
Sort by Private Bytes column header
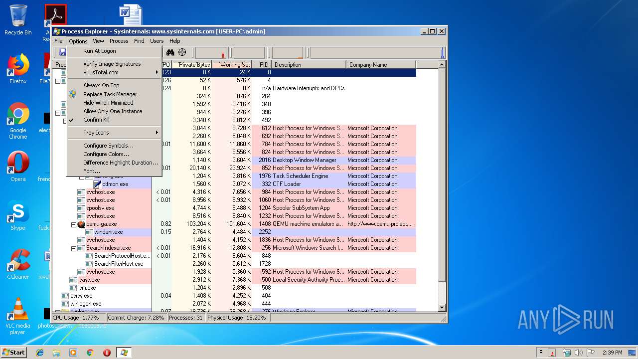pos(192,65)
